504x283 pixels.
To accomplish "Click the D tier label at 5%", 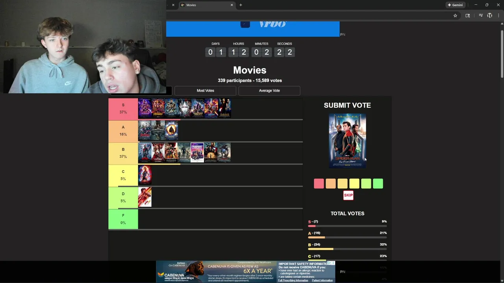I will coord(123,198).
